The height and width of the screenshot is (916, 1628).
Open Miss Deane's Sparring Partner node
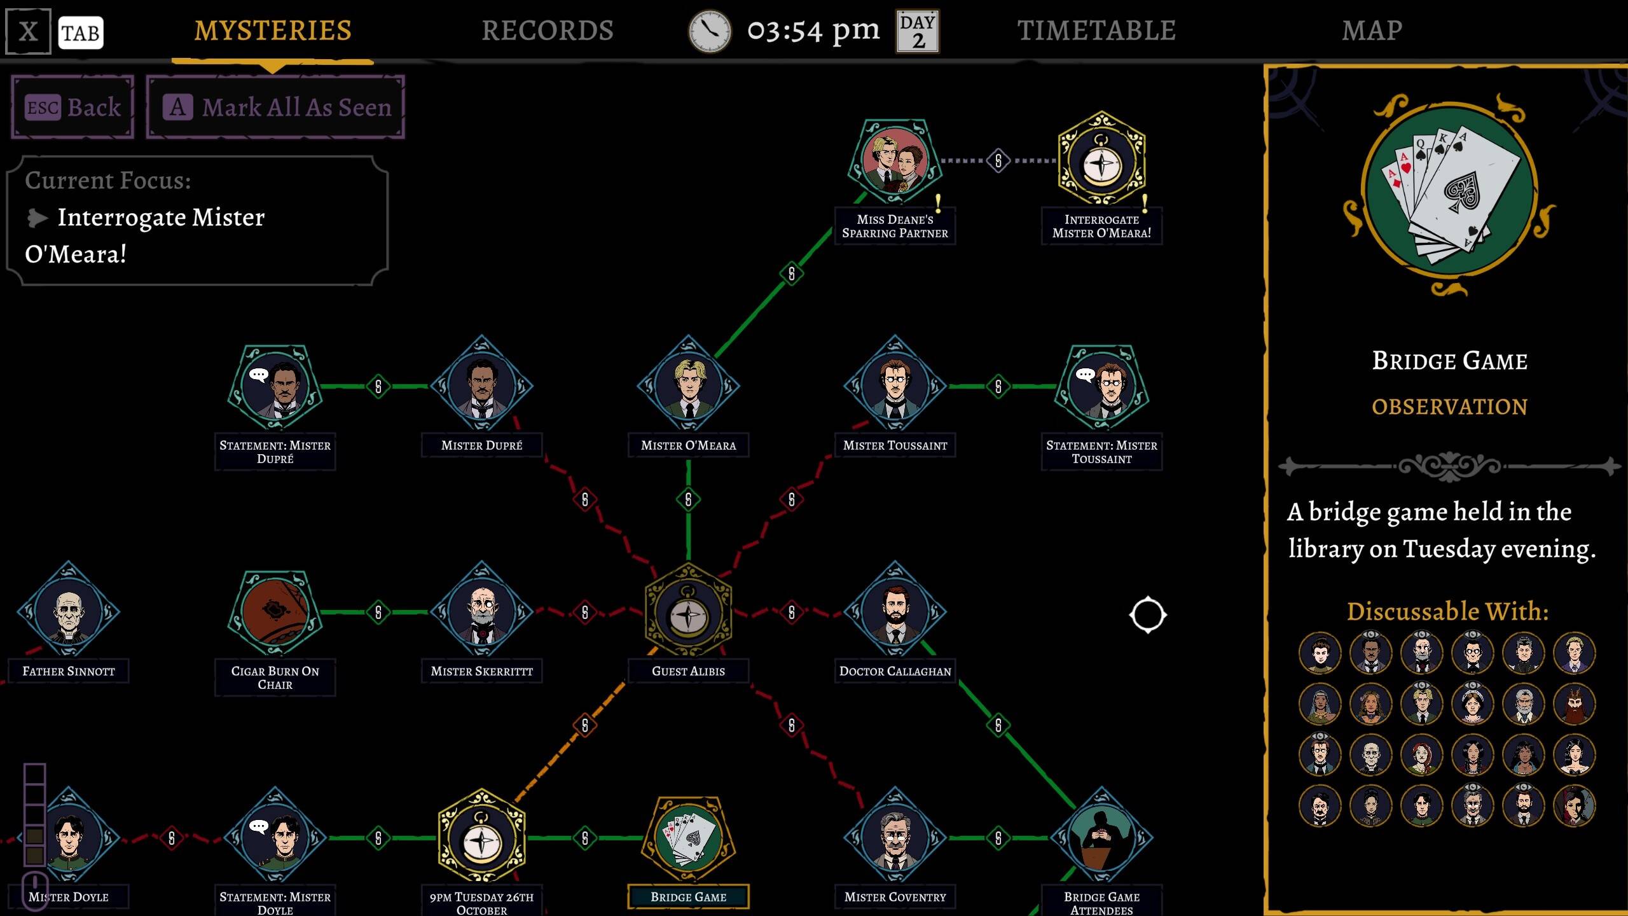tap(895, 160)
